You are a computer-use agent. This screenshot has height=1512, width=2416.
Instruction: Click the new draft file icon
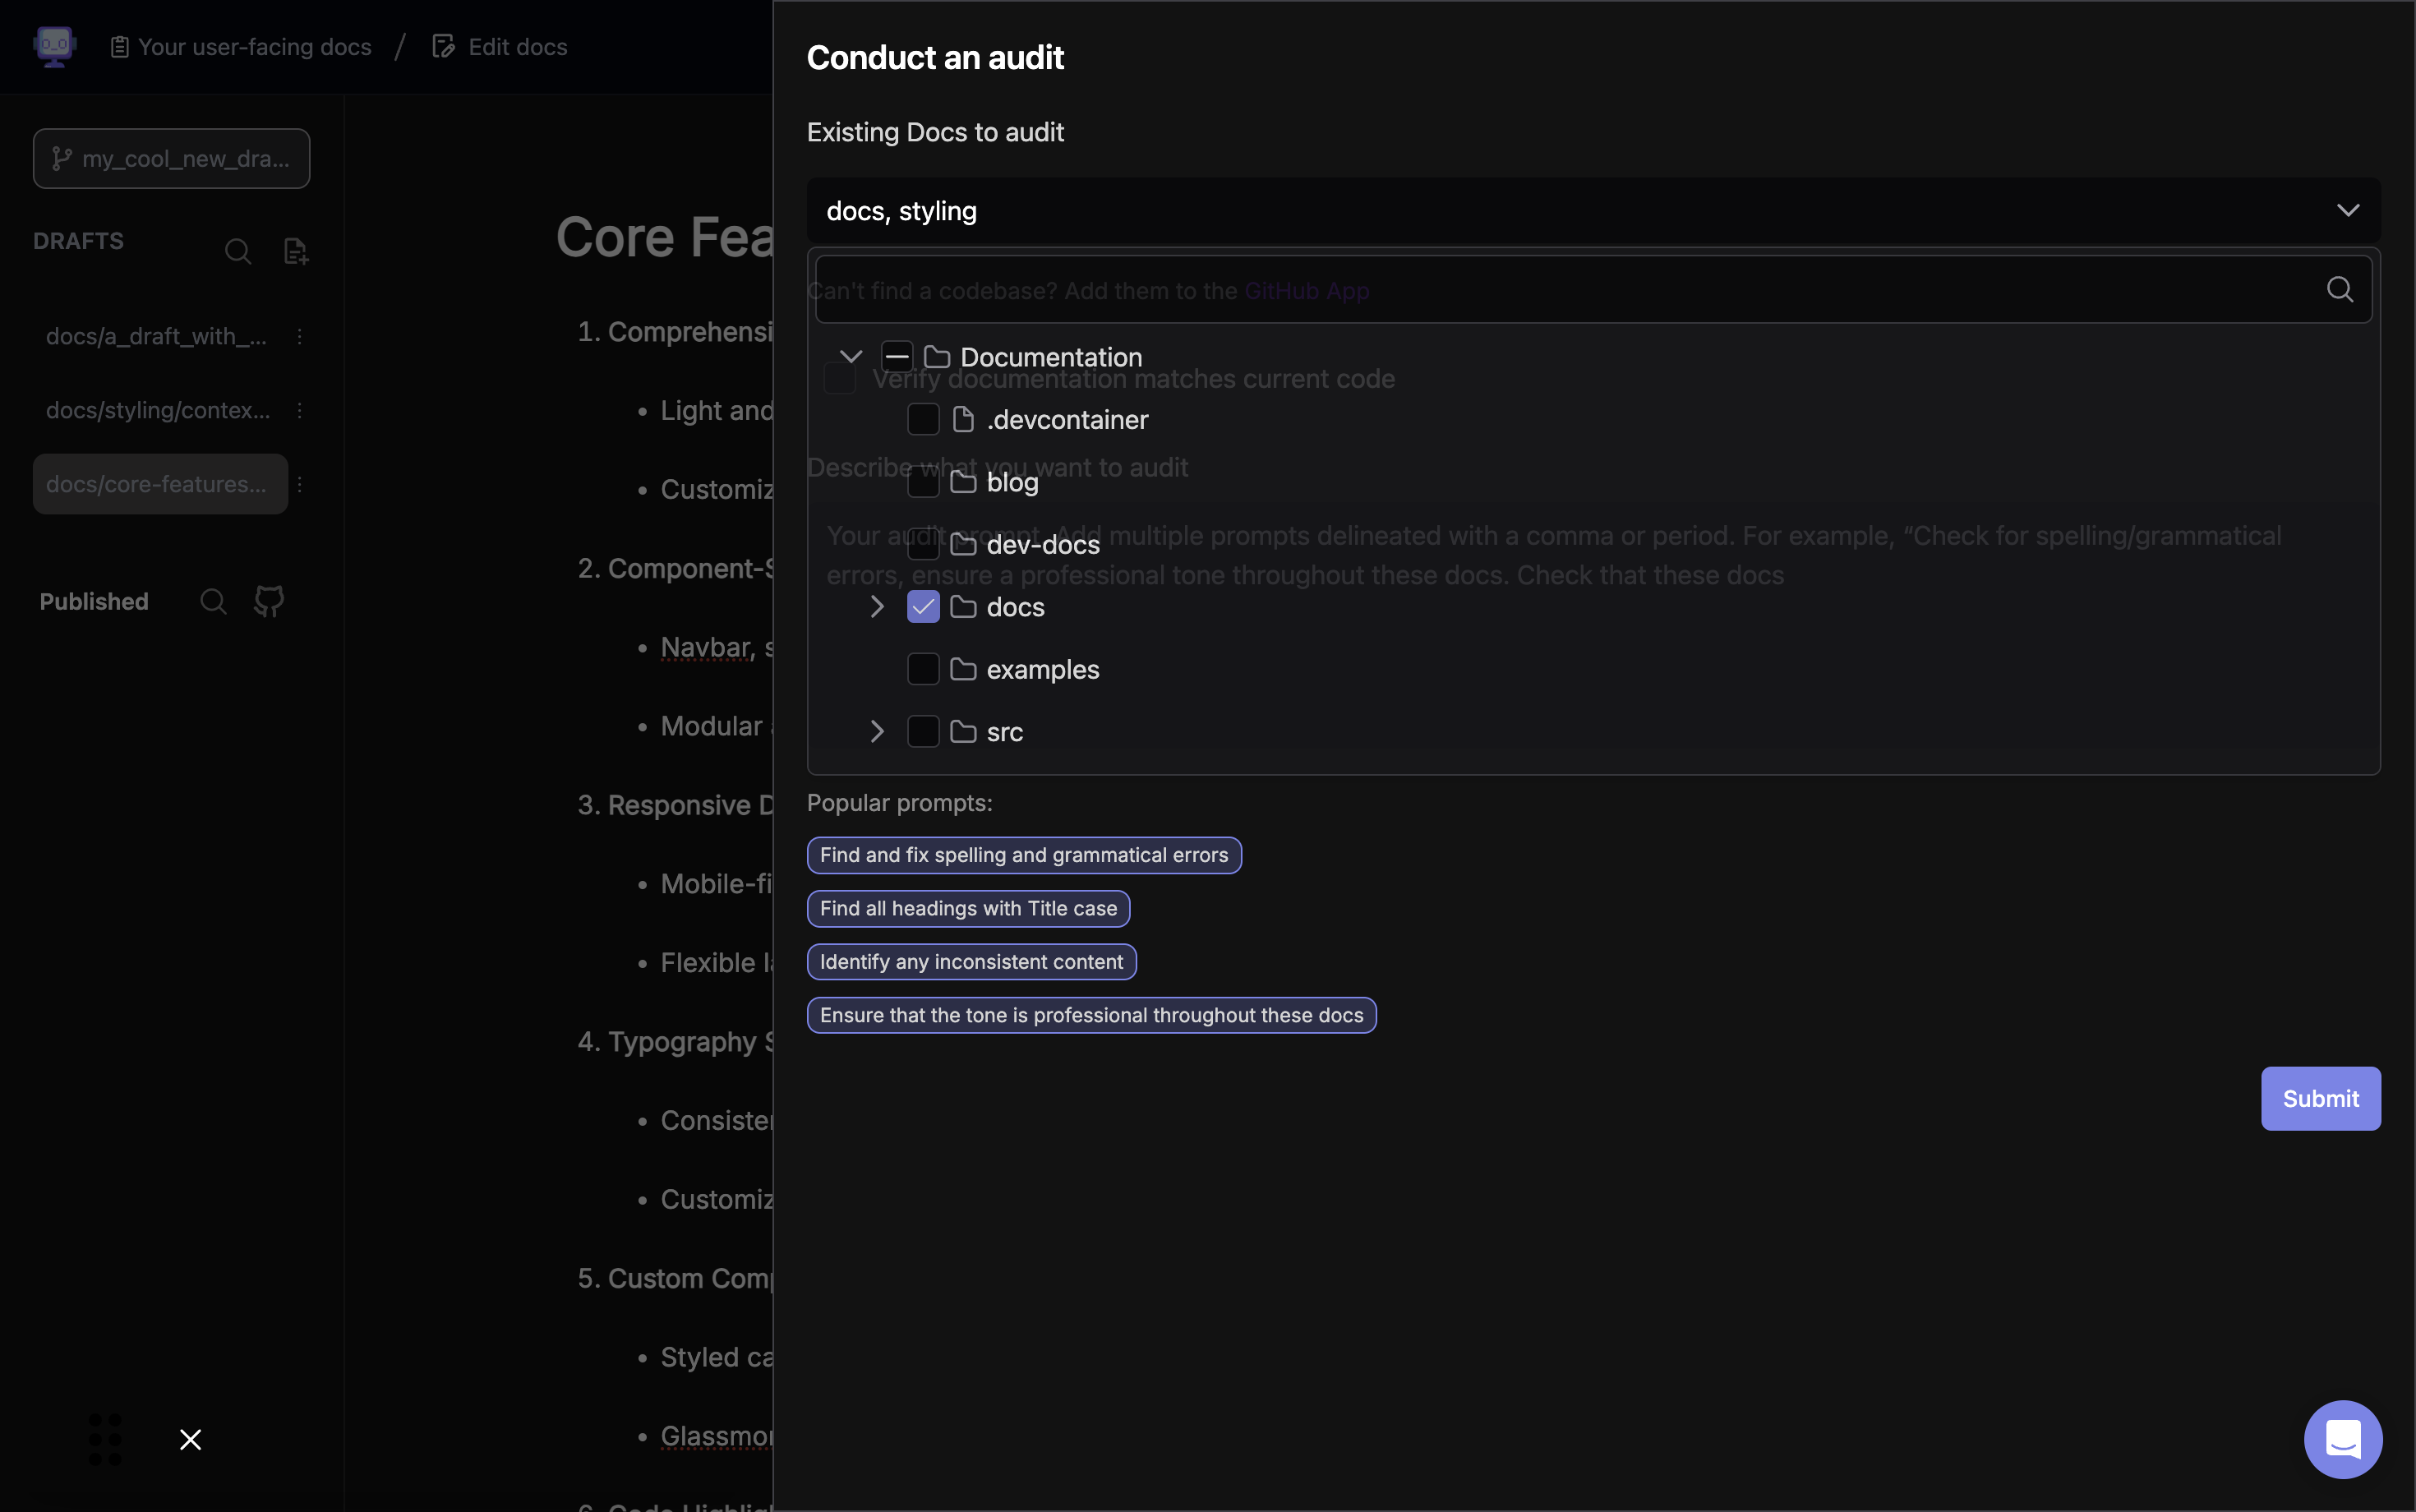(295, 251)
